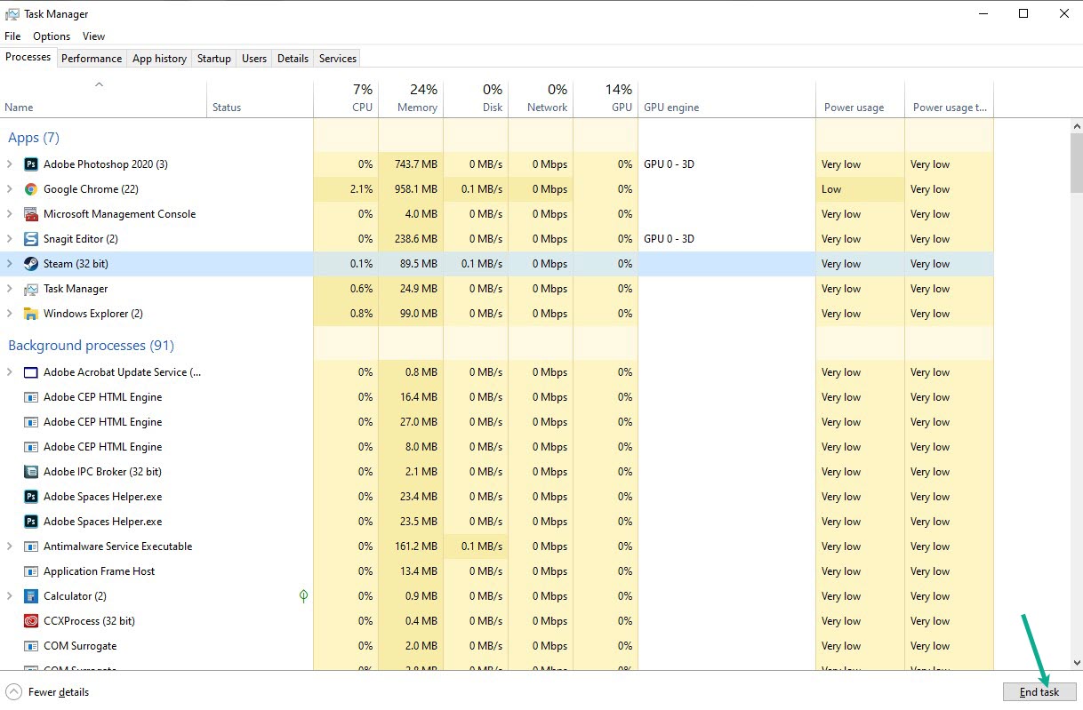This screenshot has height=710, width=1083.
Task: Click the Snagit Editor icon
Action: coord(31,239)
